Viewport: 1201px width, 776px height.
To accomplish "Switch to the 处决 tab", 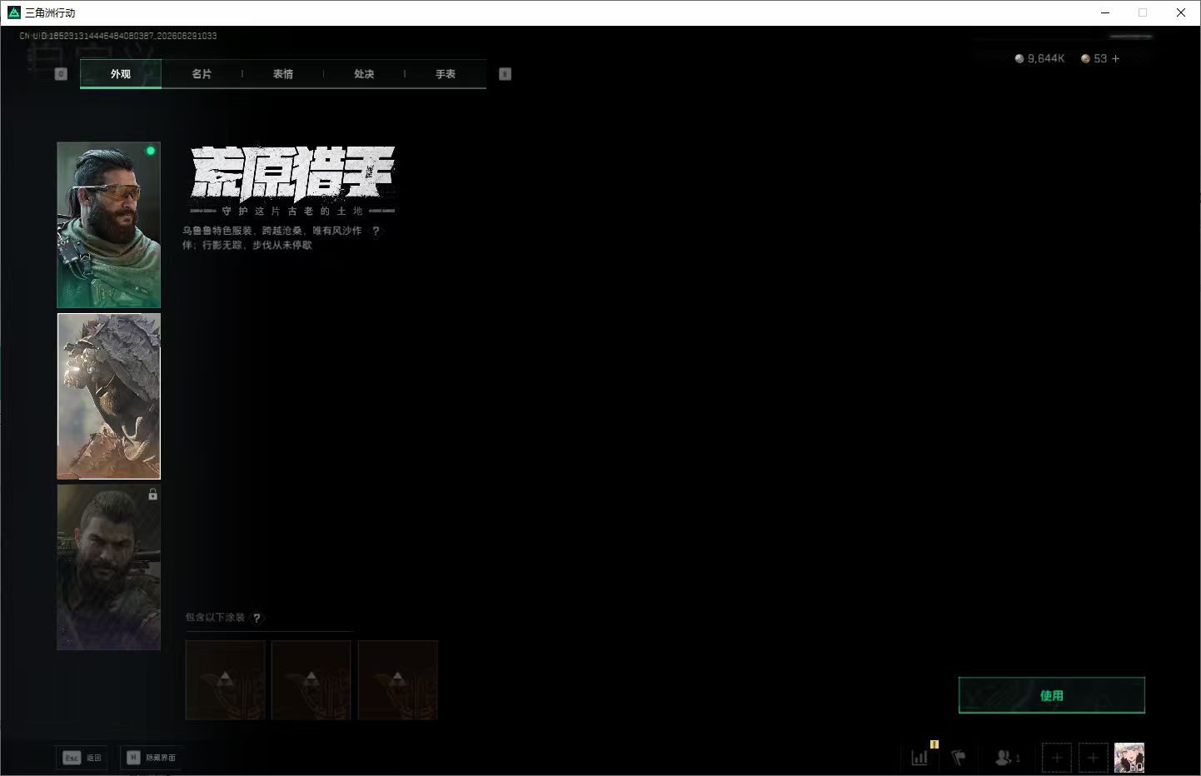I will tap(364, 74).
